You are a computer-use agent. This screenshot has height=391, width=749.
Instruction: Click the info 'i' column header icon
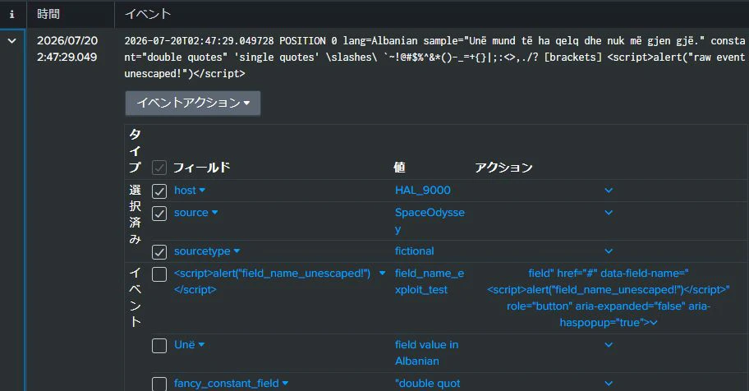coord(12,14)
